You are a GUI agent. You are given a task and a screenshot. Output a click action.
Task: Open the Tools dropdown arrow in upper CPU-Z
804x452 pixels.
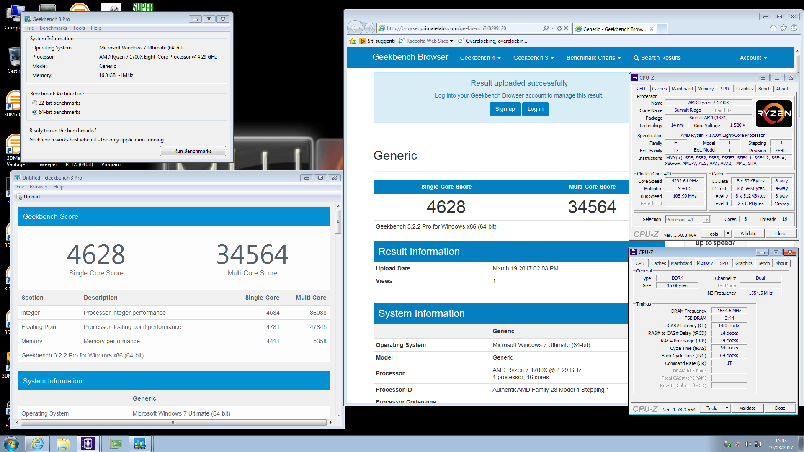point(728,234)
